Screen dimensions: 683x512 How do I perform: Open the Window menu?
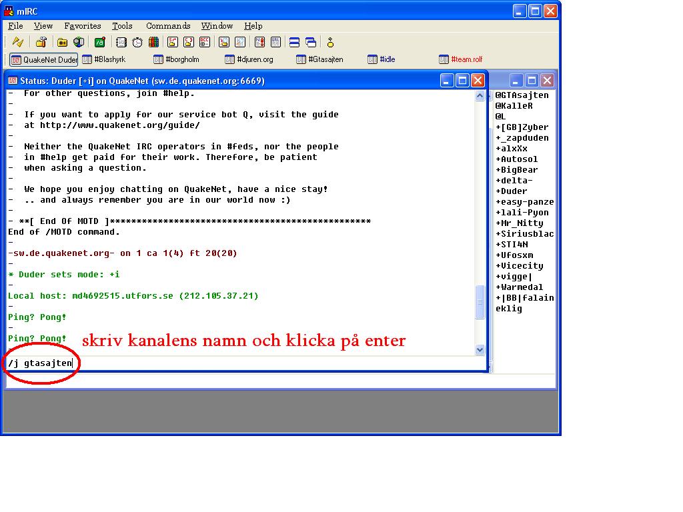click(217, 26)
